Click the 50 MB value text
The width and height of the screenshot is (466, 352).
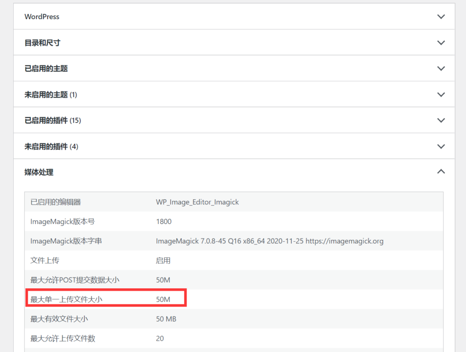(166, 319)
